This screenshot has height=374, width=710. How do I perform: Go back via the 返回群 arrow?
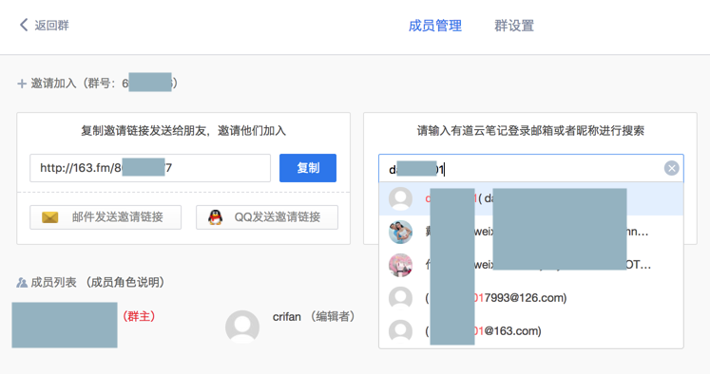click(24, 25)
